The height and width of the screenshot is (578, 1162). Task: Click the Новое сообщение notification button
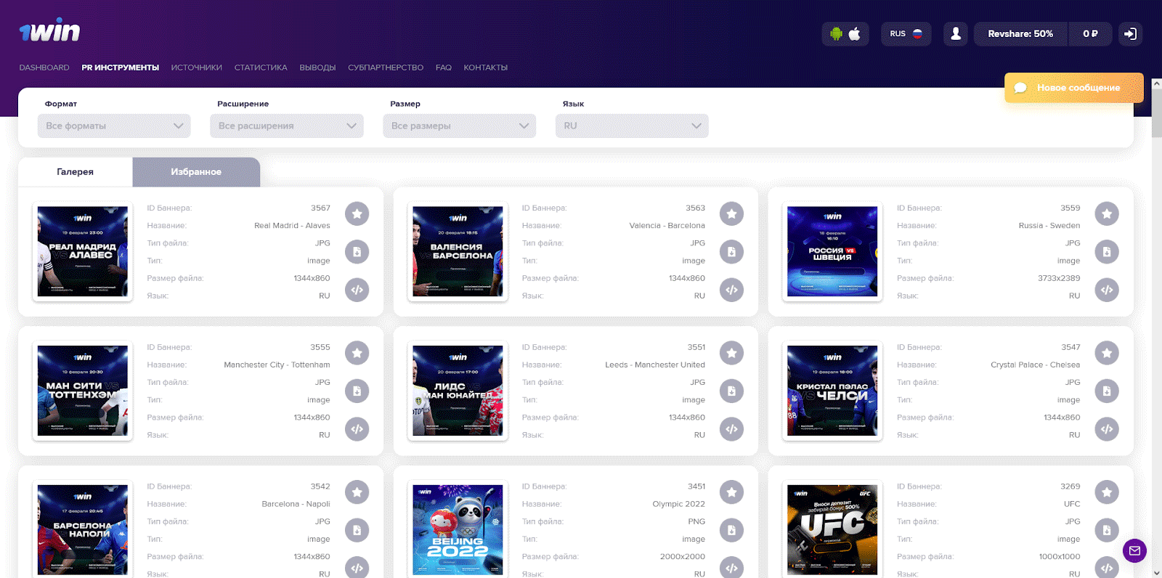(x=1074, y=88)
